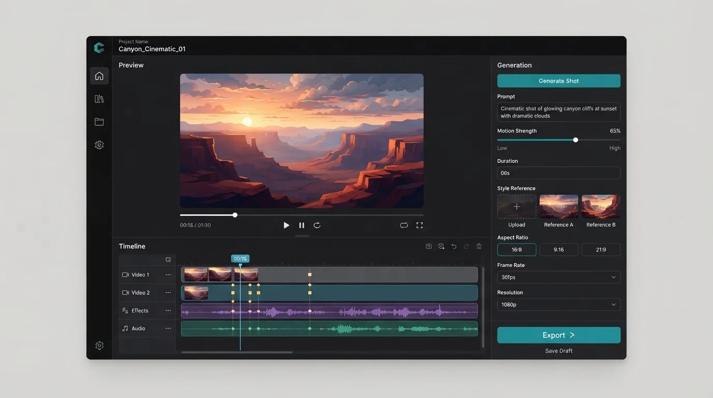The width and height of the screenshot is (713, 398).
Task: Click the Generate Shot button
Action: pyautogui.click(x=559, y=81)
